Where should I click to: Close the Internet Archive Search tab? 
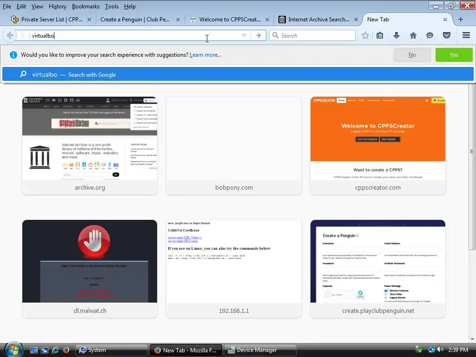(x=356, y=20)
